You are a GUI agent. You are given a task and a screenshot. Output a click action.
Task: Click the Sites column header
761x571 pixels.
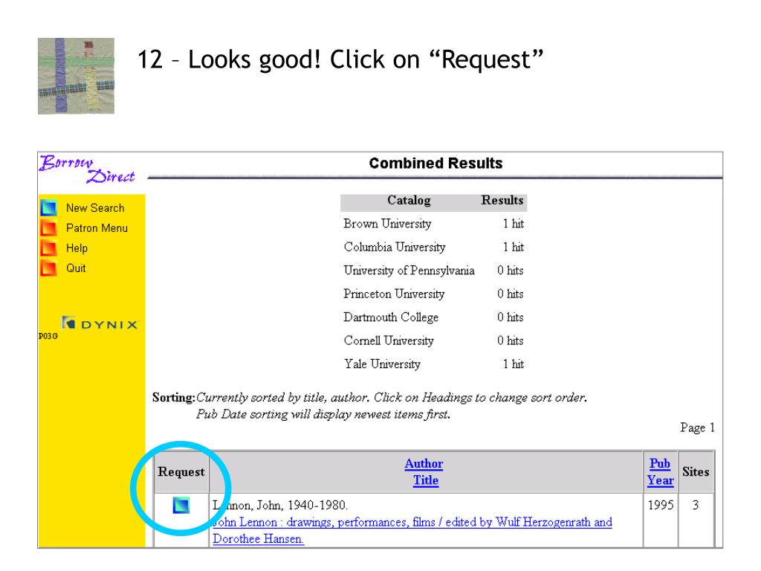point(696,471)
